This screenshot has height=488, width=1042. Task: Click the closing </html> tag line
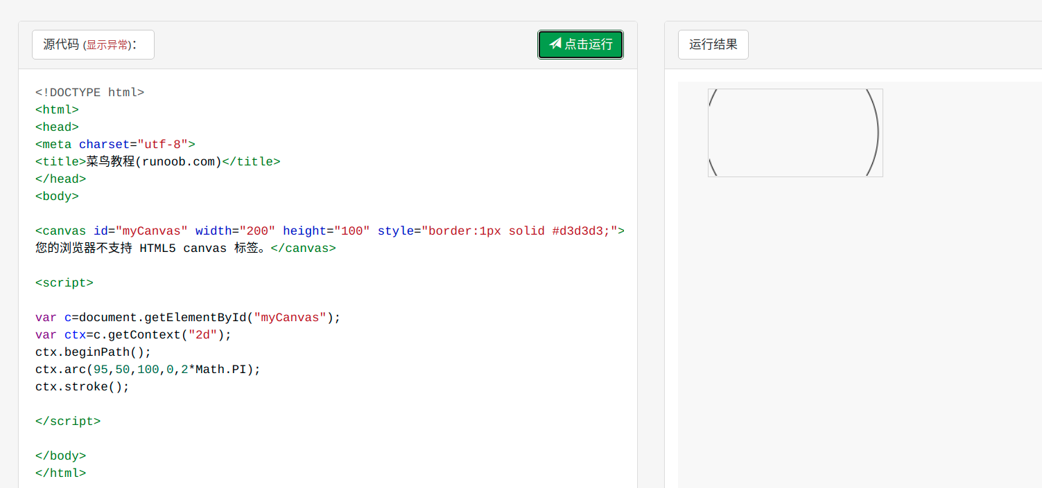coord(60,473)
